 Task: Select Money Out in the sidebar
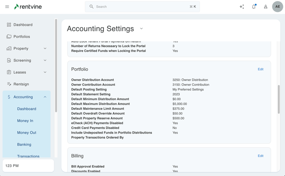point(27,133)
